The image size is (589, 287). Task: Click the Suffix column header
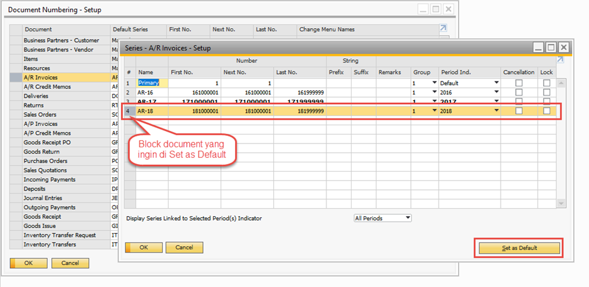pyautogui.click(x=363, y=72)
